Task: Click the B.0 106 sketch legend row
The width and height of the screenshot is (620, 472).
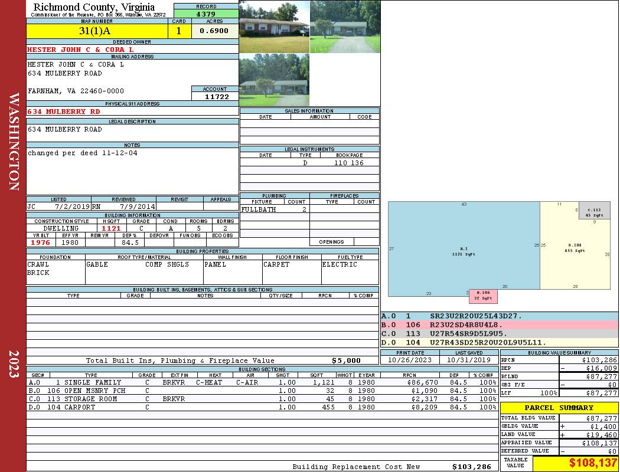Action: click(499, 325)
